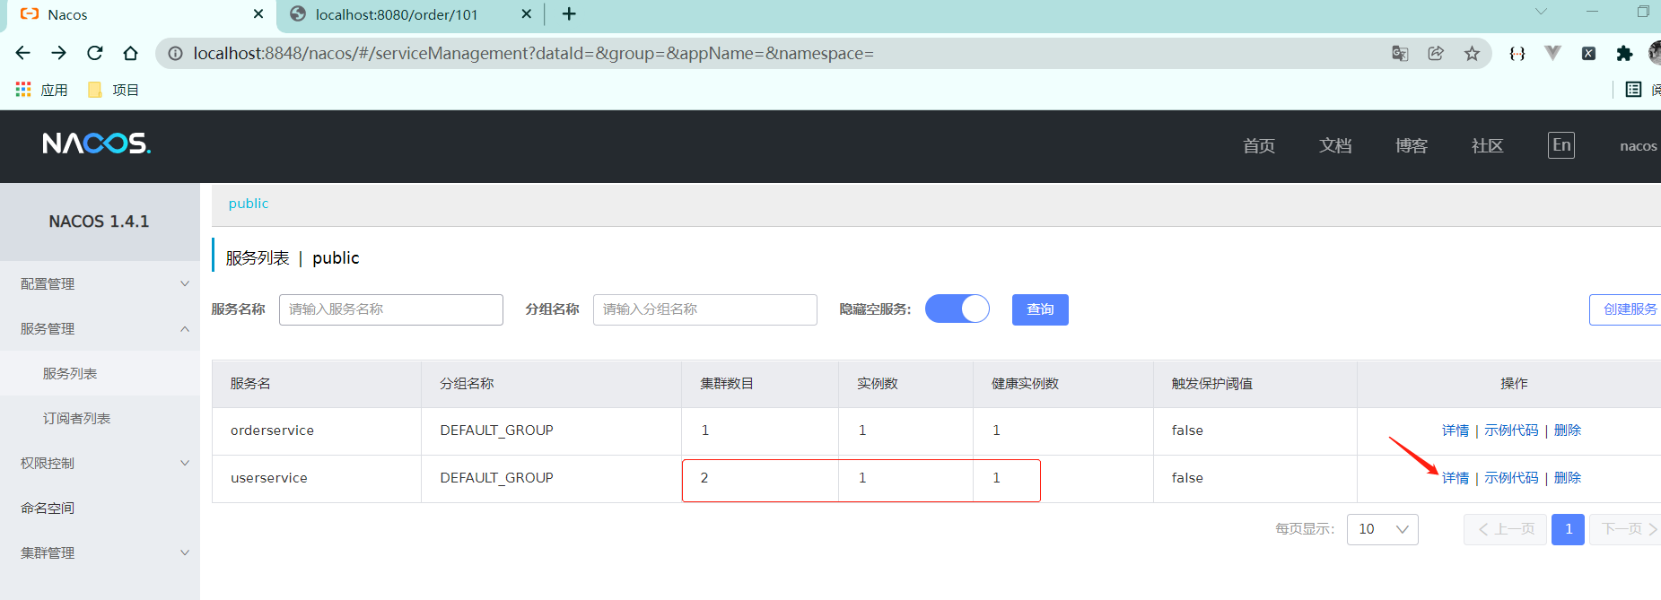
Task: Open 示例代码 for orderservice
Action: tap(1511, 430)
